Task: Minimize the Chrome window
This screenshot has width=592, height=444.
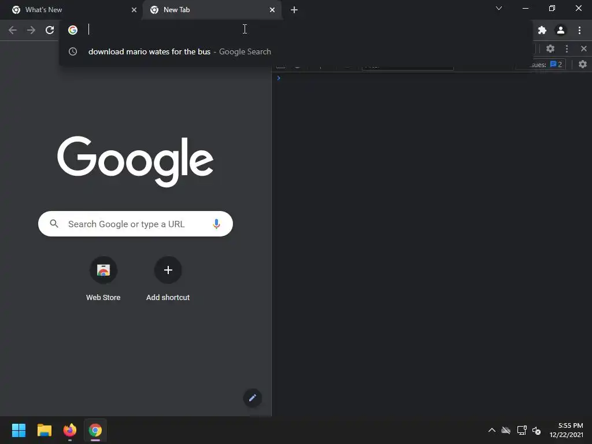Action: tap(525, 8)
